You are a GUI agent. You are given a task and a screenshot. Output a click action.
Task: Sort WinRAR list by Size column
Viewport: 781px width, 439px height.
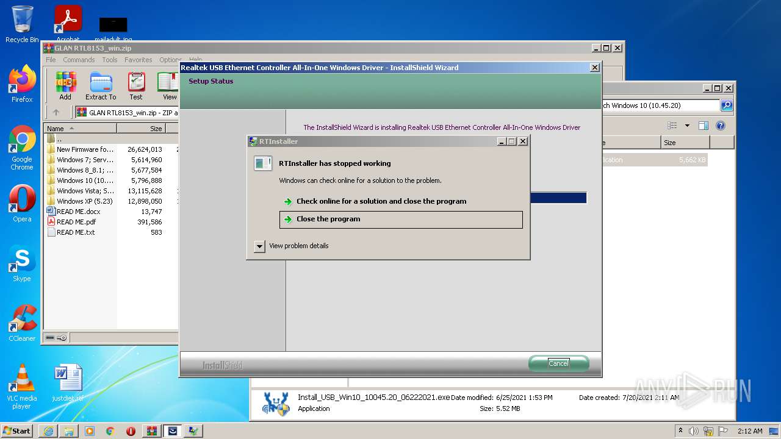(x=142, y=129)
